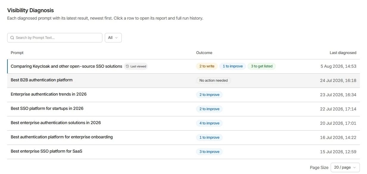Open the Keycloak open-source SSO comparison row
The width and height of the screenshot is (367, 174).
tap(183, 66)
